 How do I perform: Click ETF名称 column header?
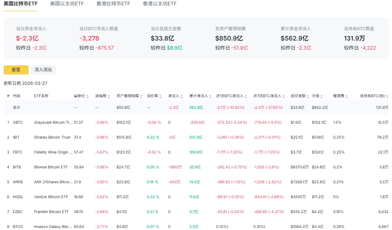click(41, 96)
